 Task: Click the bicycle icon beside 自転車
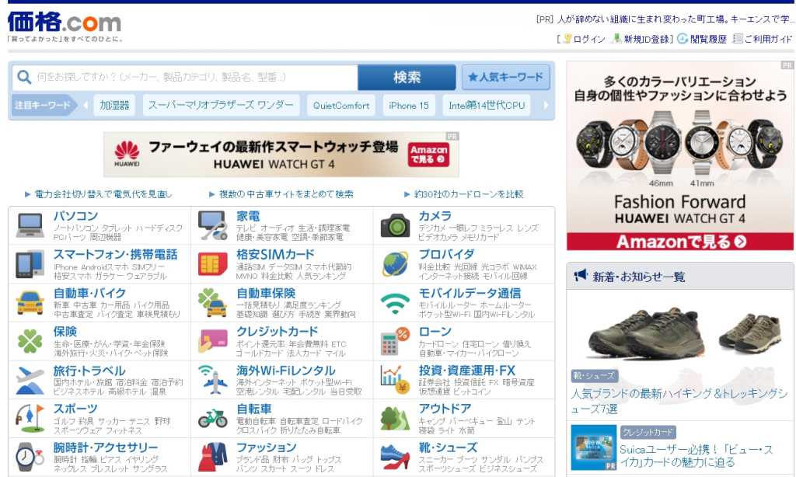tap(212, 418)
